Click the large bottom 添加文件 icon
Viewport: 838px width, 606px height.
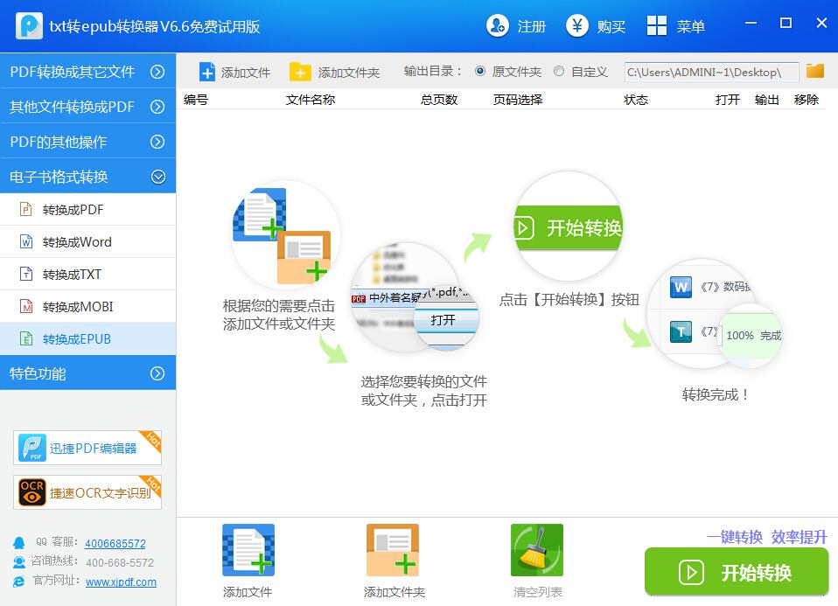point(248,550)
